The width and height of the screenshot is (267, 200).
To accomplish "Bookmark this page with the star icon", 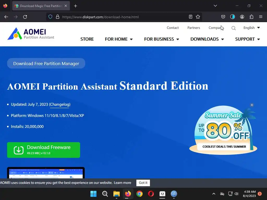I will (x=198, y=17).
